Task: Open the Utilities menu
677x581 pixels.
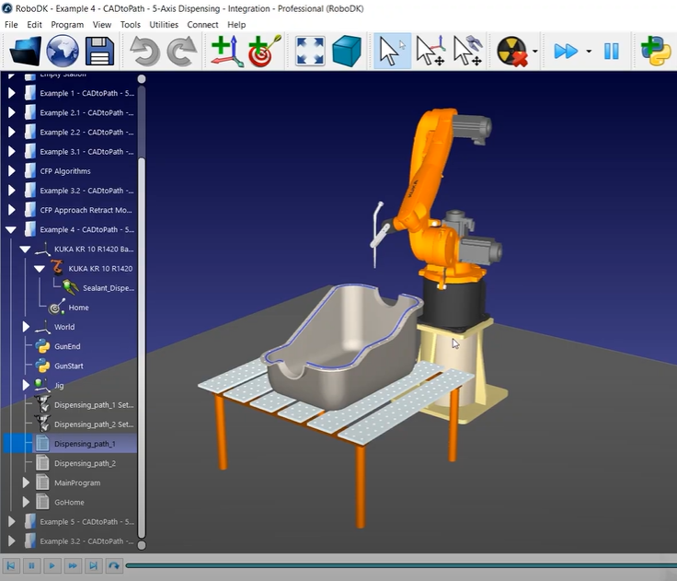Action: (164, 25)
